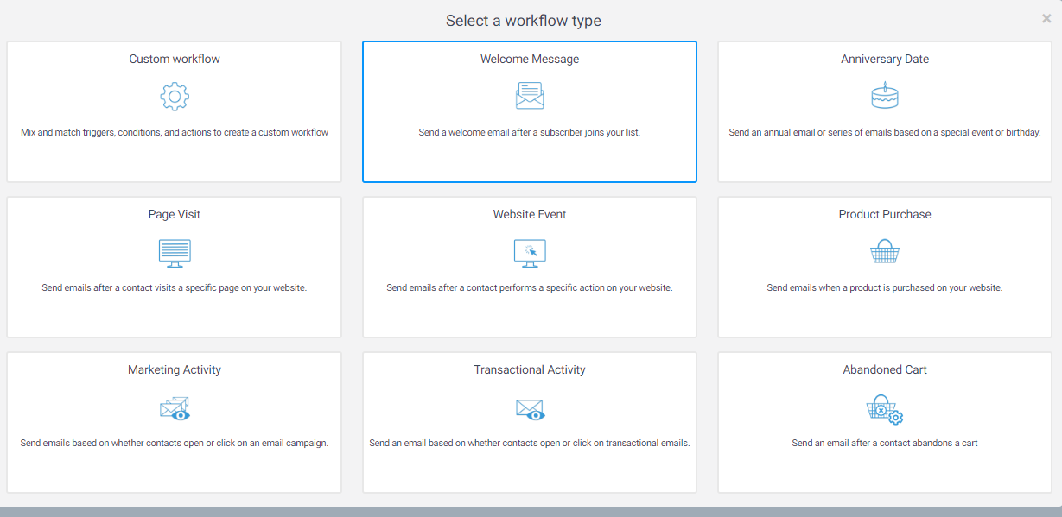Image resolution: width=1062 pixels, height=517 pixels.
Task: Pick the "Anniversary Date" title text
Action: 885,60
